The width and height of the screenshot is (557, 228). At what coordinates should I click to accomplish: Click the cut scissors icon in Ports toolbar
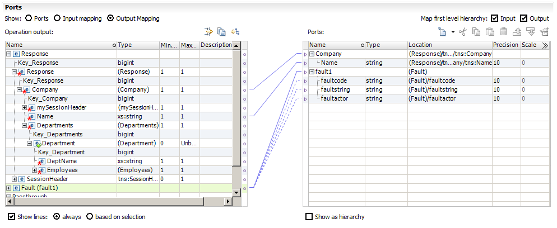[462, 32]
